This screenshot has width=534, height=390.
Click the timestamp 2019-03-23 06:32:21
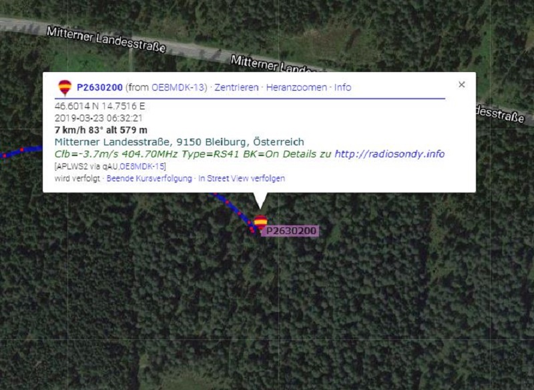pyautogui.click(x=98, y=118)
